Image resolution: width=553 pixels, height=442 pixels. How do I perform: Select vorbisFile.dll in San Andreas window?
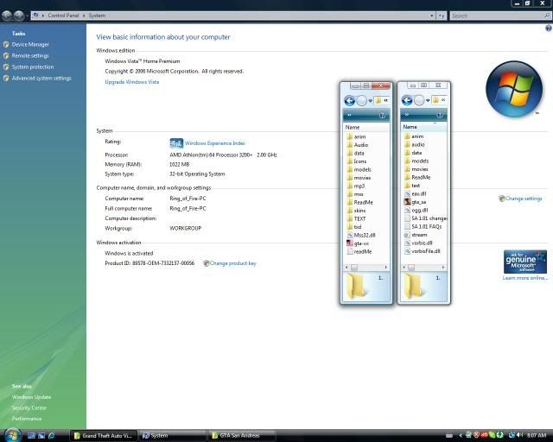click(x=422, y=251)
